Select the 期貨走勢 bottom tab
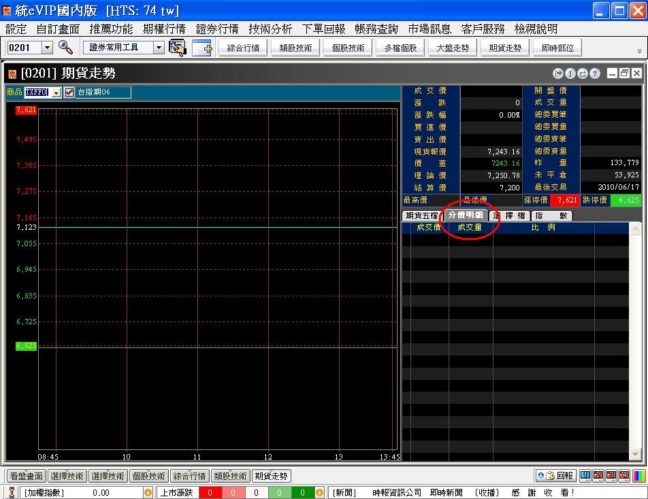Screen dimensions: 648x499 [271, 476]
